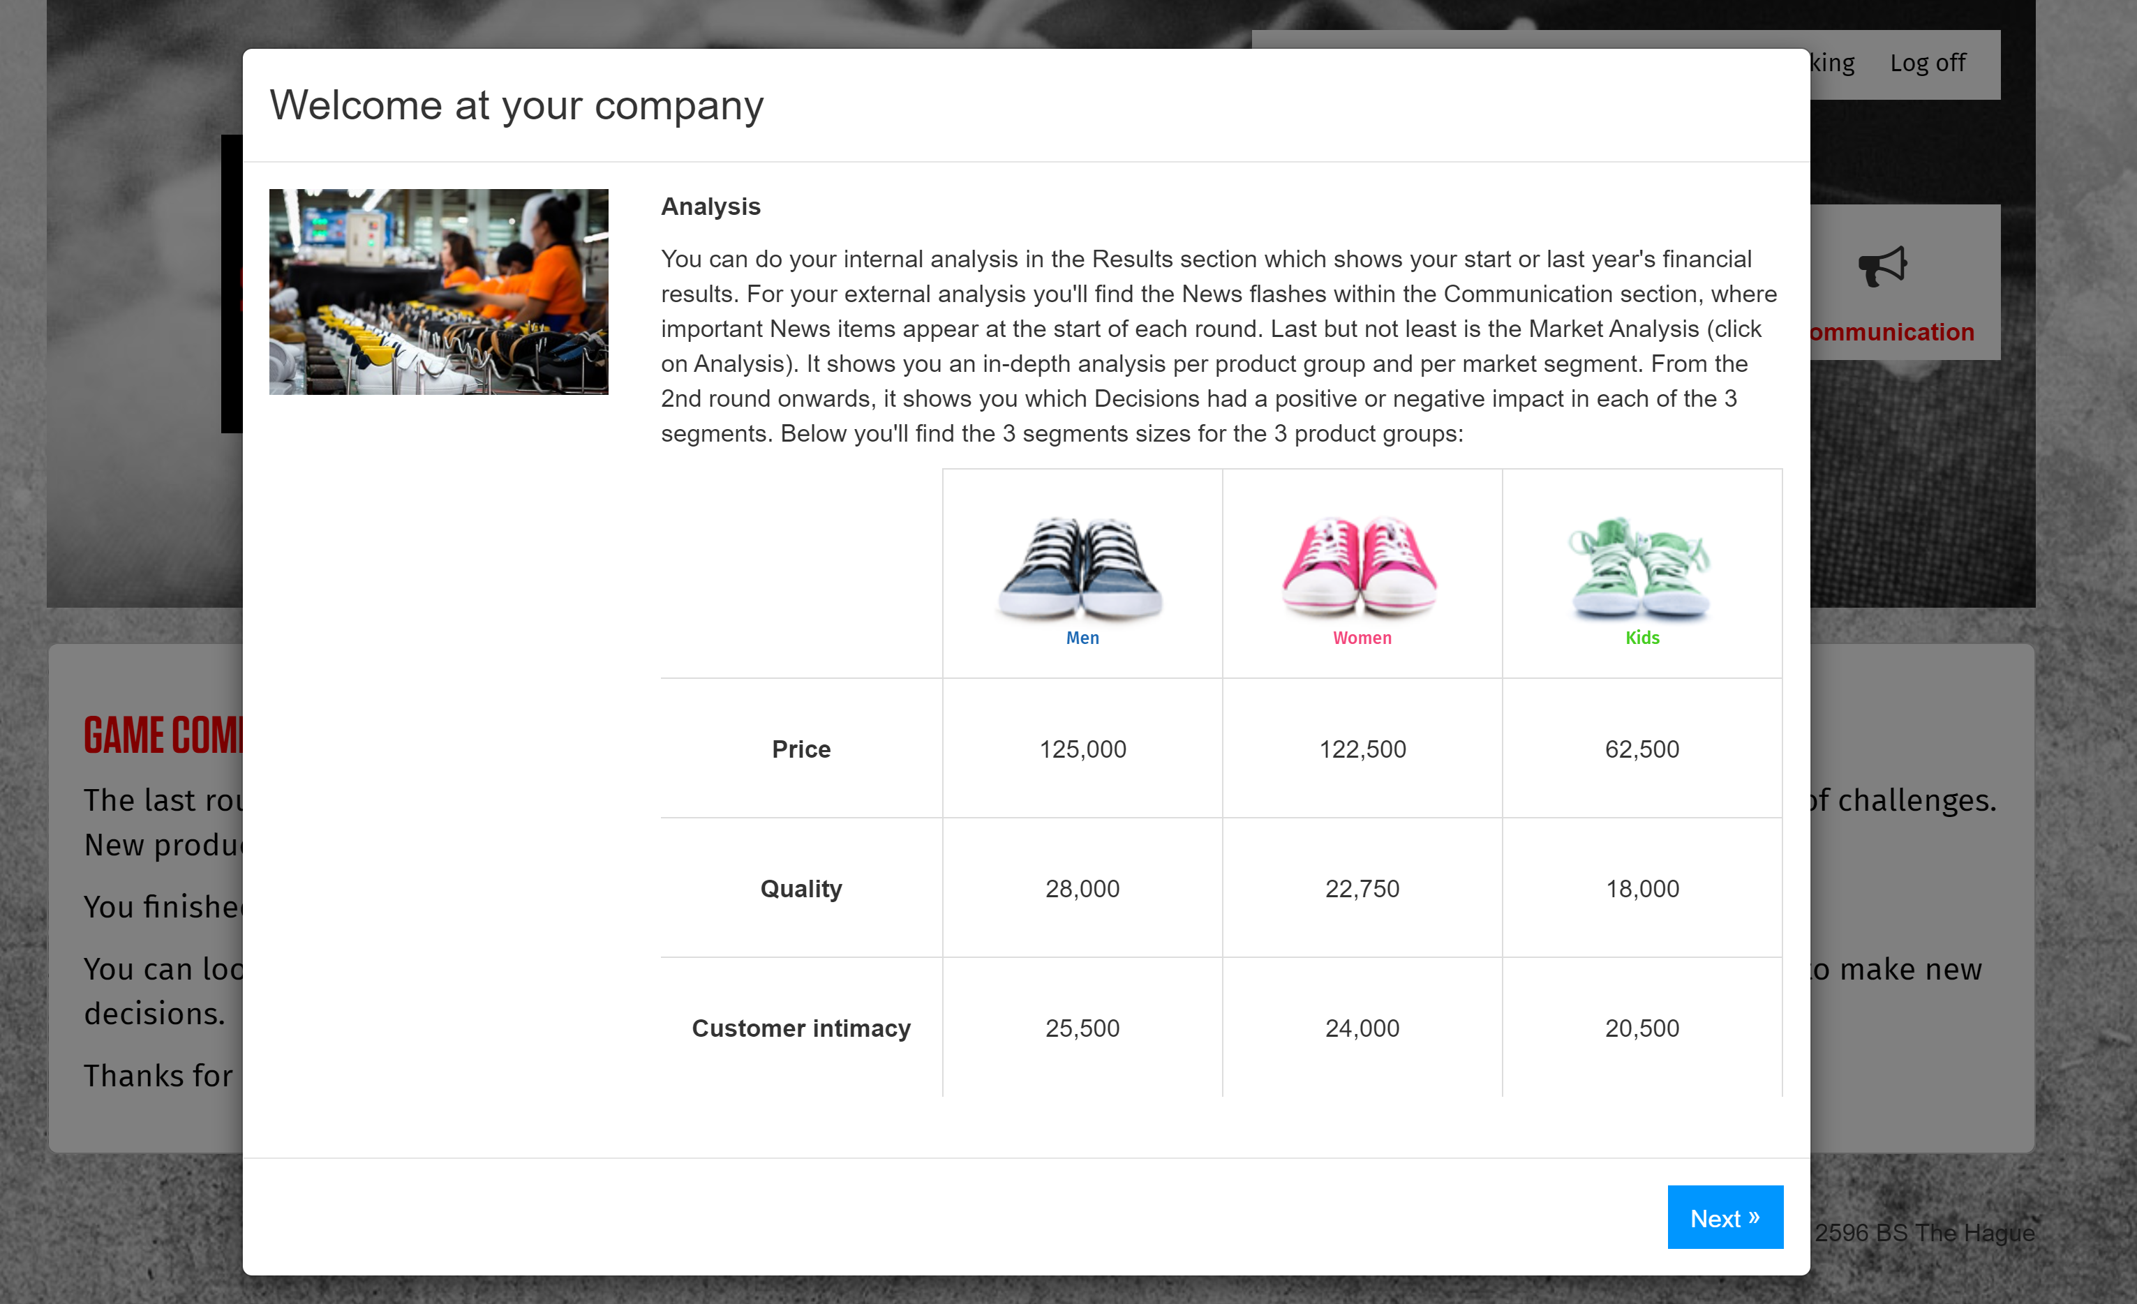Select the Kids column label

(x=1641, y=638)
